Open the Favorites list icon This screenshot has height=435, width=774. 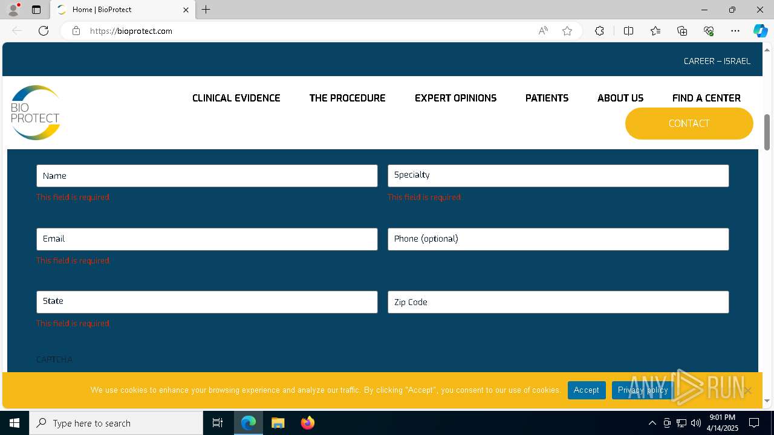tap(655, 31)
